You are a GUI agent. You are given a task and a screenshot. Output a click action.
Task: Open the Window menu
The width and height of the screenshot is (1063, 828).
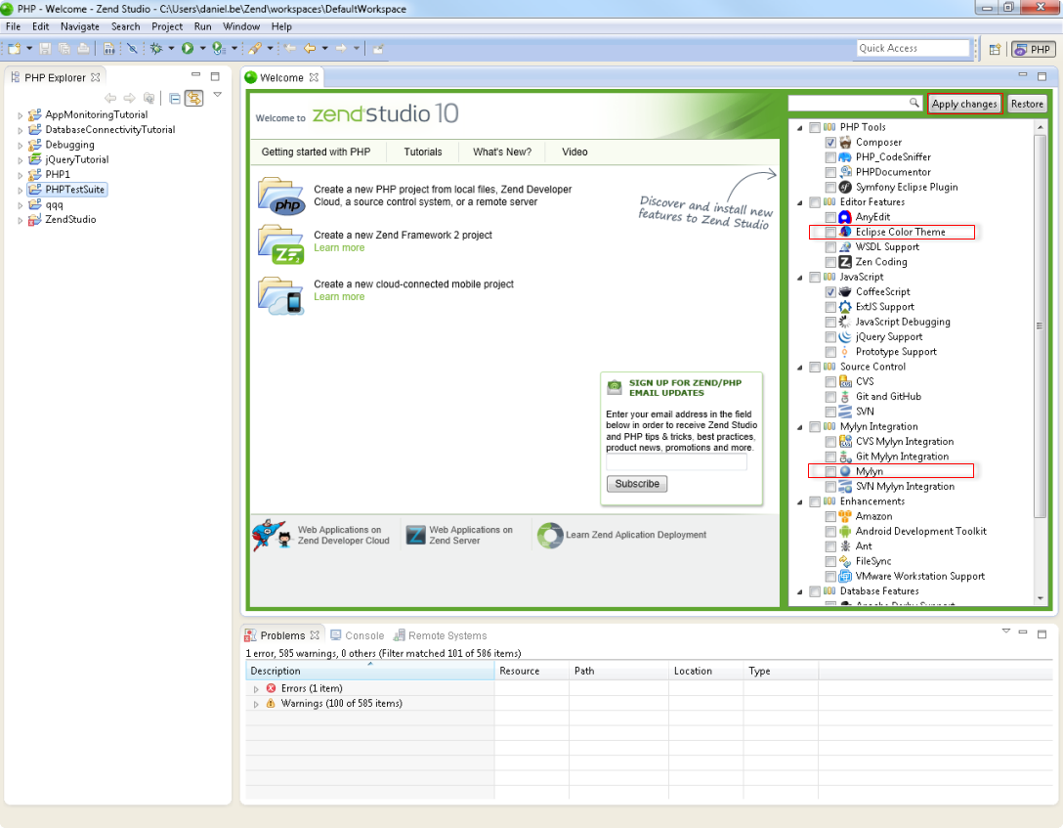click(x=241, y=26)
